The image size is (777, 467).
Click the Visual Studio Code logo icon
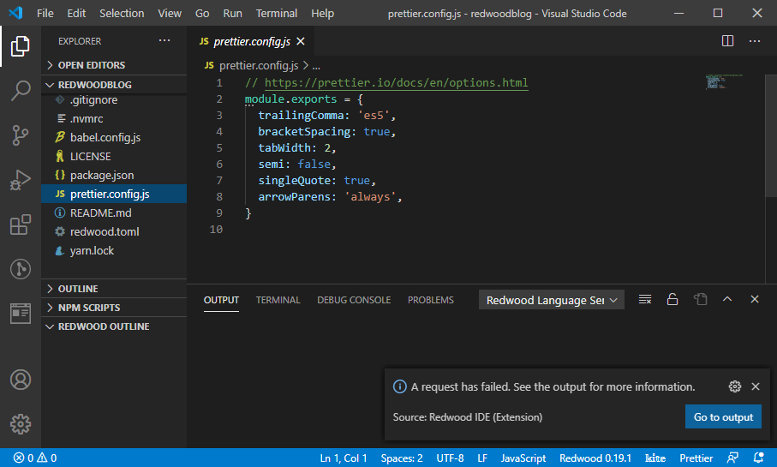pos(16,13)
